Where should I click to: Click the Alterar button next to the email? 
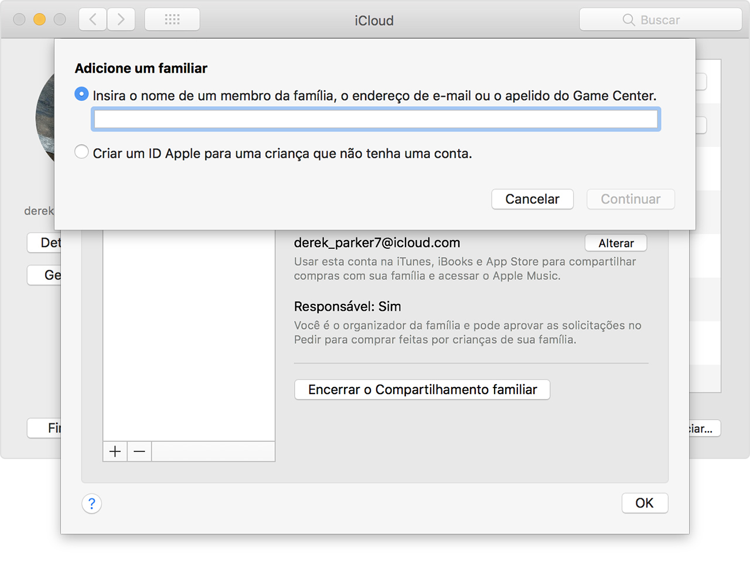point(616,243)
